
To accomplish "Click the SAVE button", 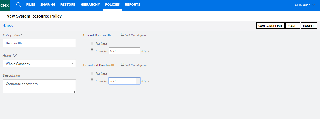I will tap(293, 26).
